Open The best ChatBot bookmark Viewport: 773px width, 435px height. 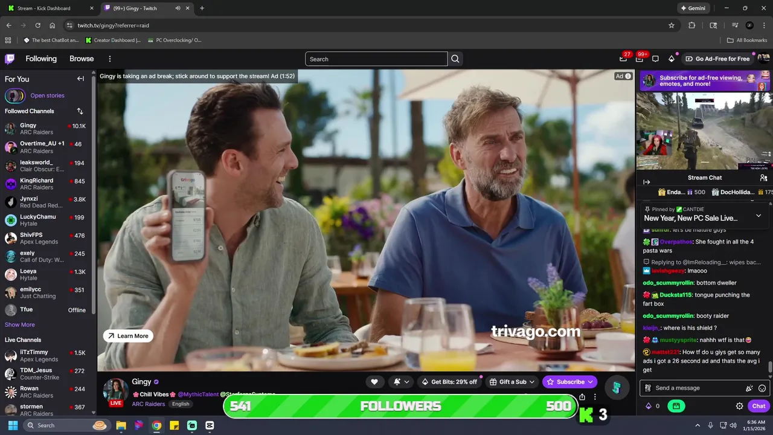51,40
